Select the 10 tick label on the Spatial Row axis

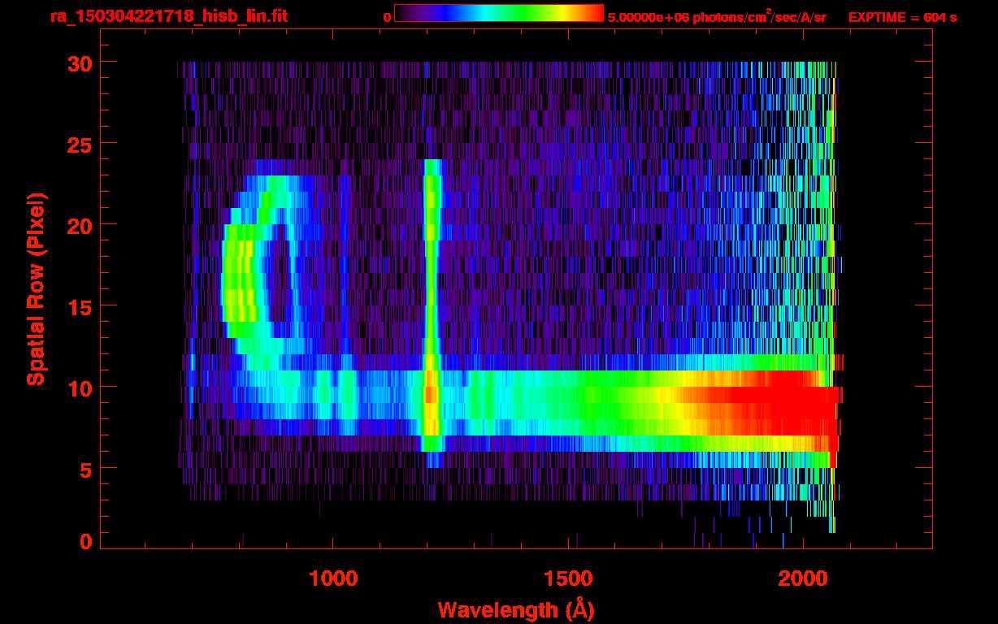(79, 388)
